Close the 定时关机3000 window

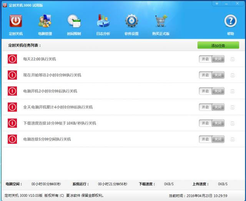tap(238, 3)
